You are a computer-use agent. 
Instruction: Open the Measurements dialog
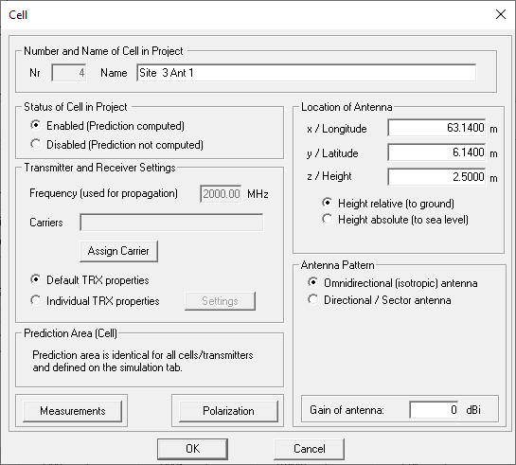72,411
